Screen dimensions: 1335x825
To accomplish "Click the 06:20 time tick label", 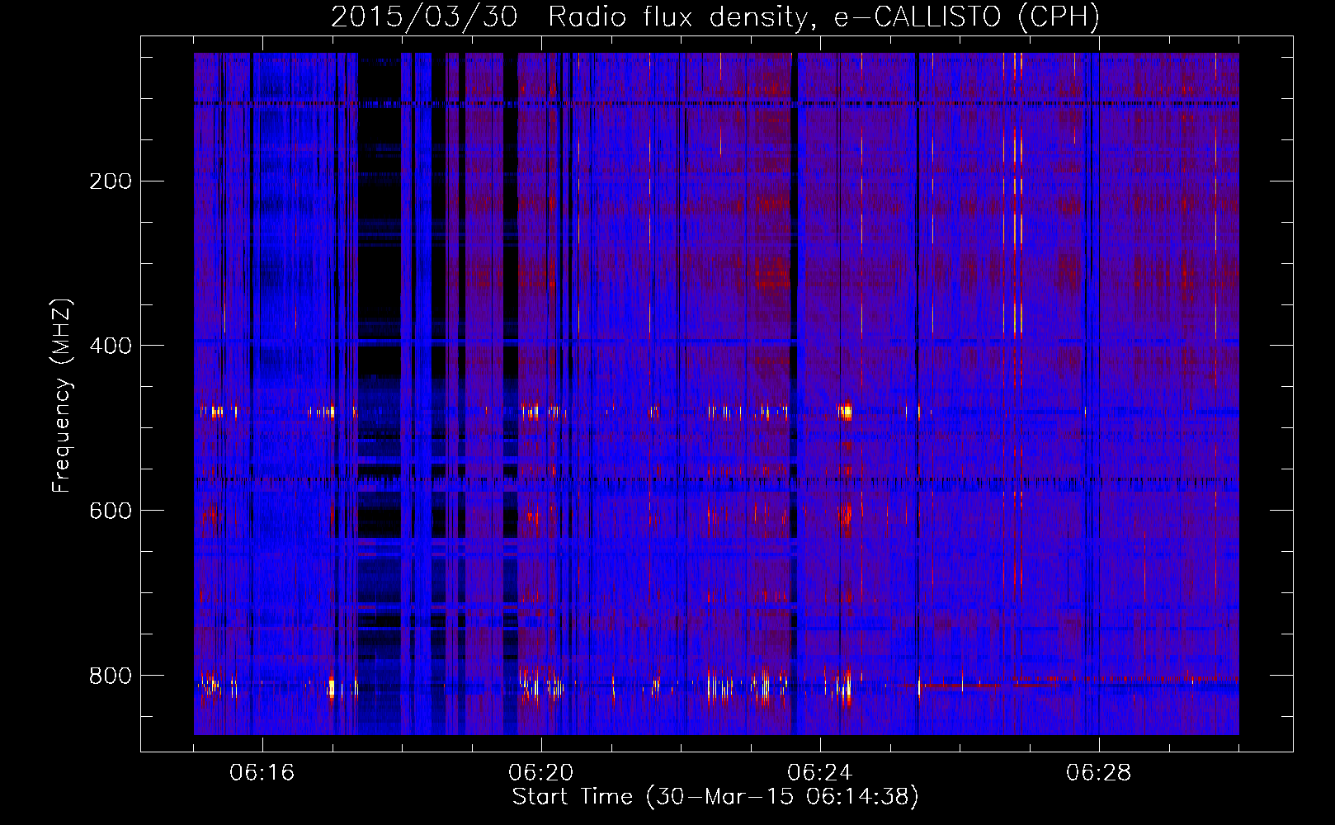I will 541,773.
